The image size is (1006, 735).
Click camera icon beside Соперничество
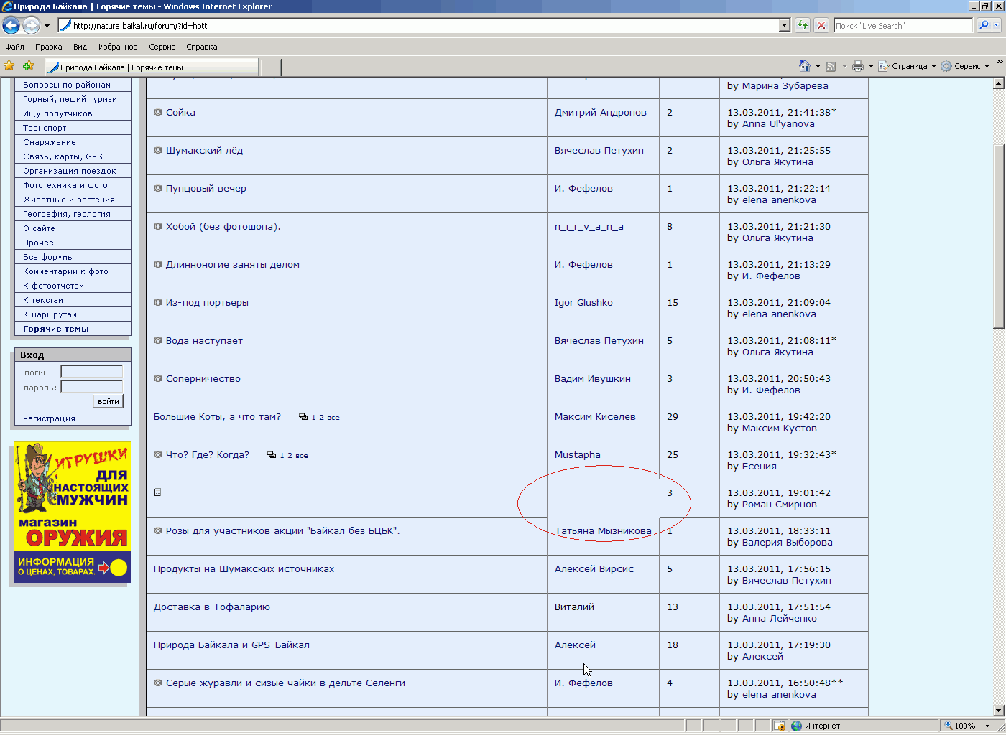(158, 378)
